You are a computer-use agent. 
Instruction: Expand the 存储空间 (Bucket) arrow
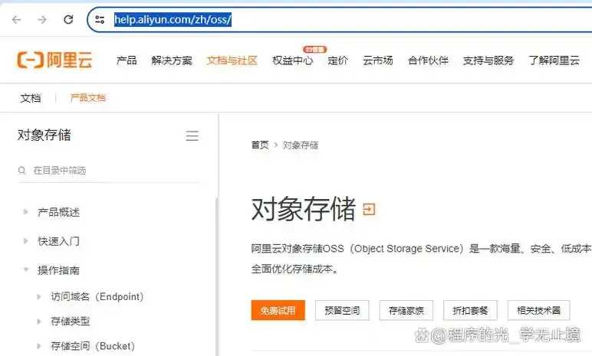[x=39, y=346]
